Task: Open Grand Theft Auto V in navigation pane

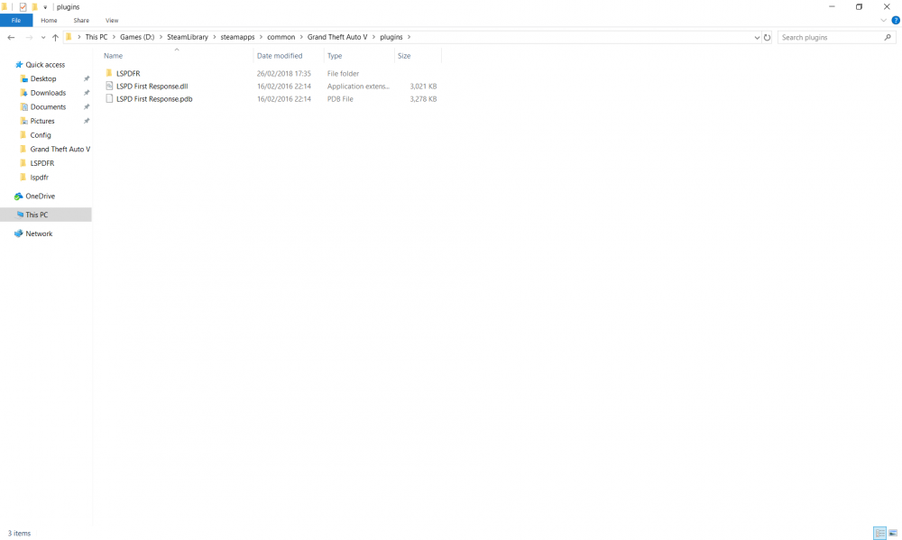Action: 60,149
